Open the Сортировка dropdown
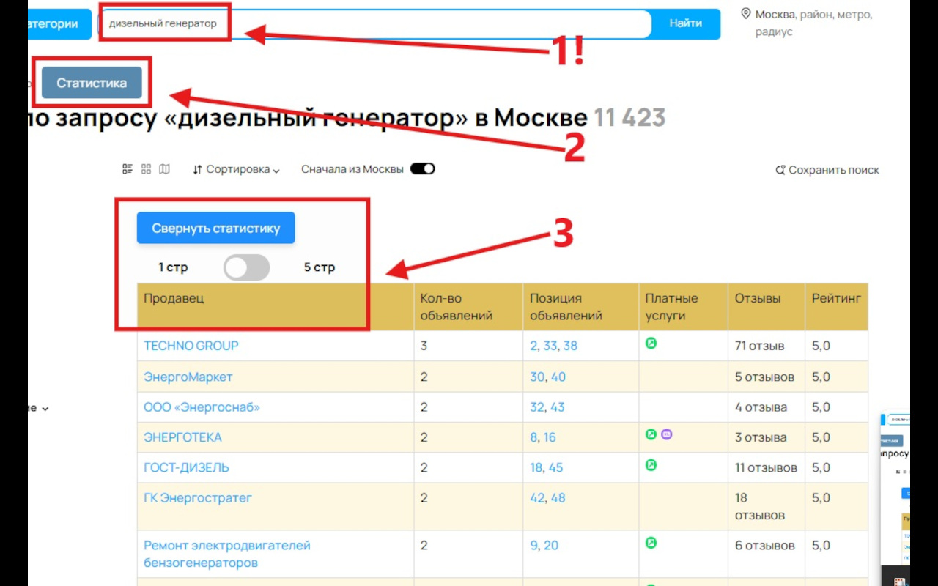 click(236, 169)
